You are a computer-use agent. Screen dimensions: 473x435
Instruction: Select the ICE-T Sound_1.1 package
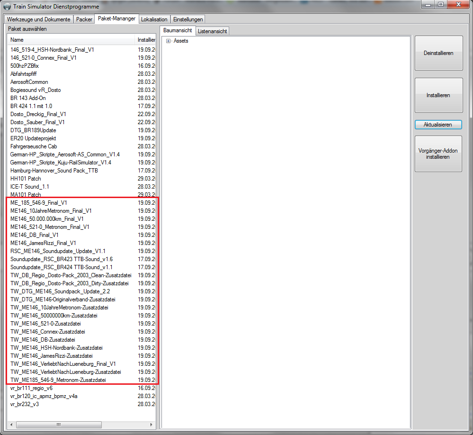pos(29,187)
